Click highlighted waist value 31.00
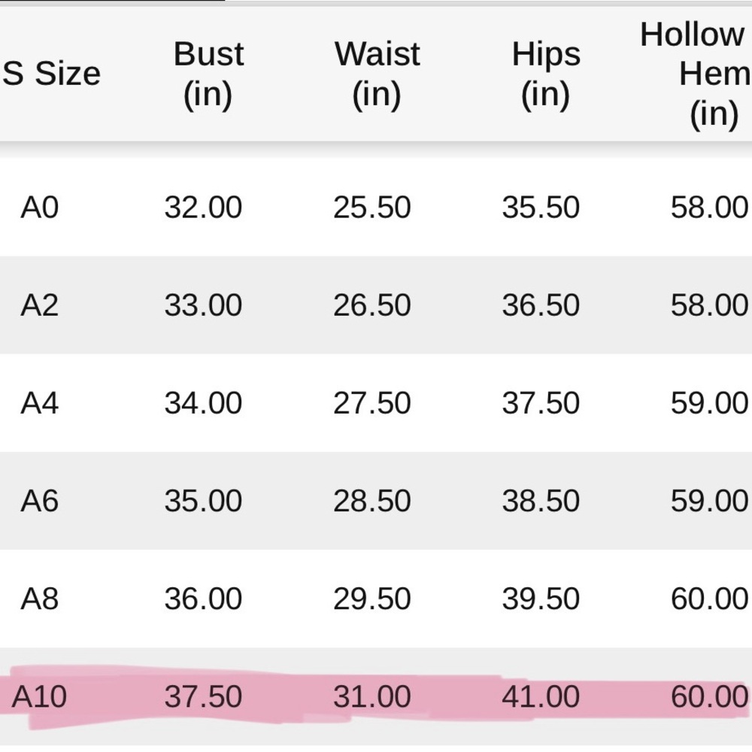This screenshot has width=752, height=752. pyautogui.click(x=372, y=696)
